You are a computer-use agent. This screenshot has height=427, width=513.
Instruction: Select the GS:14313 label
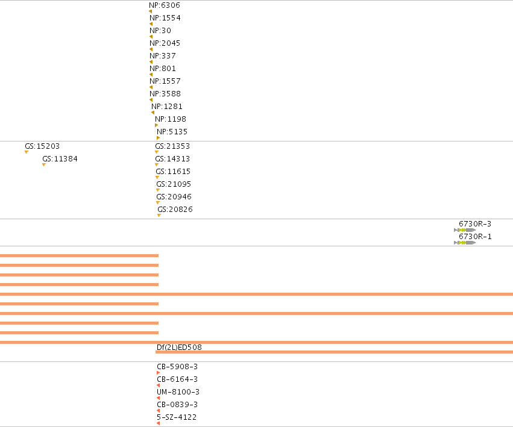[x=172, y=159]
